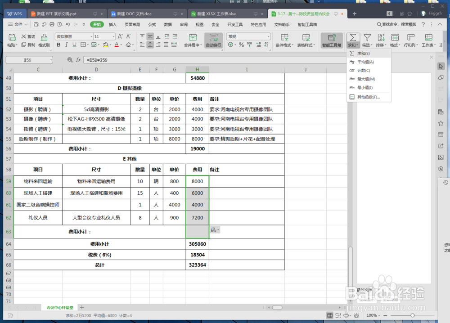Open font name dropdown 微软雅黑

click(91, 36)
